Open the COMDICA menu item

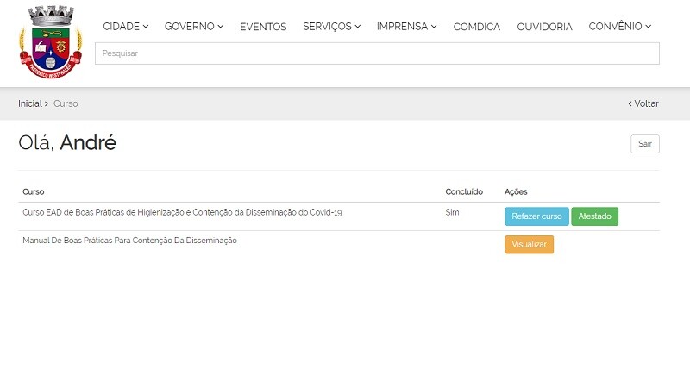tap(477, 27)
